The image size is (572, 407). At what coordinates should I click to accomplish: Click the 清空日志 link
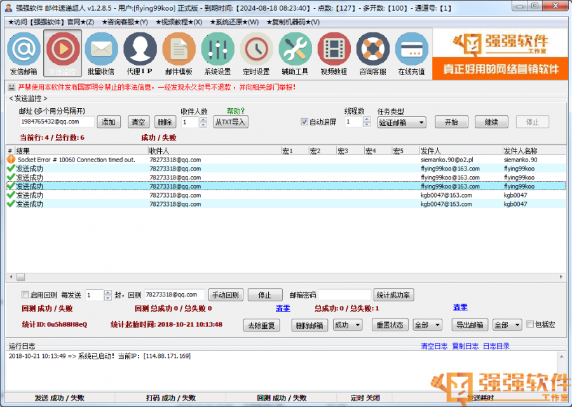pos(434,346)
